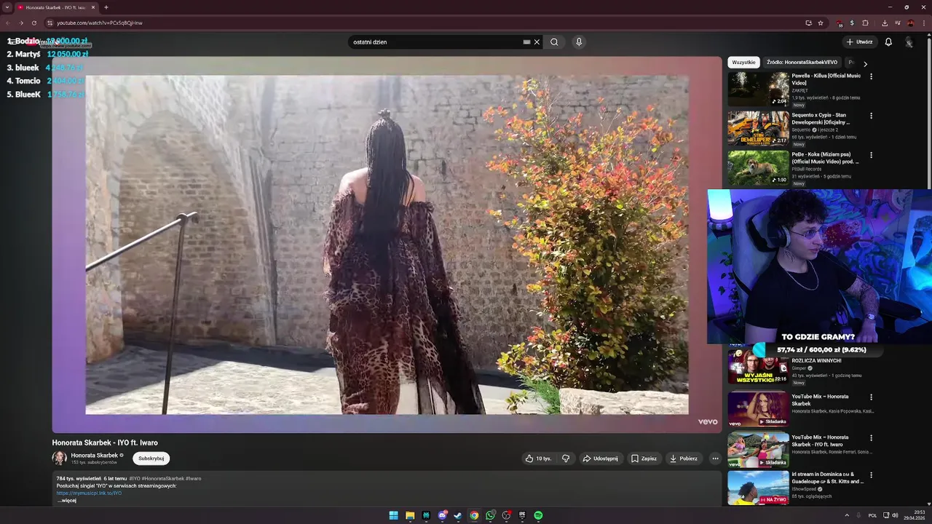Image resolution: width=932 pixels, height=524 pixels.
Task: Click the browser address bar URL
Action: tap(100, 23)
